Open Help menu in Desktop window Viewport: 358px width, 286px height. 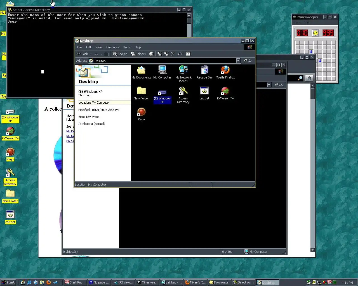click(138, 47)
